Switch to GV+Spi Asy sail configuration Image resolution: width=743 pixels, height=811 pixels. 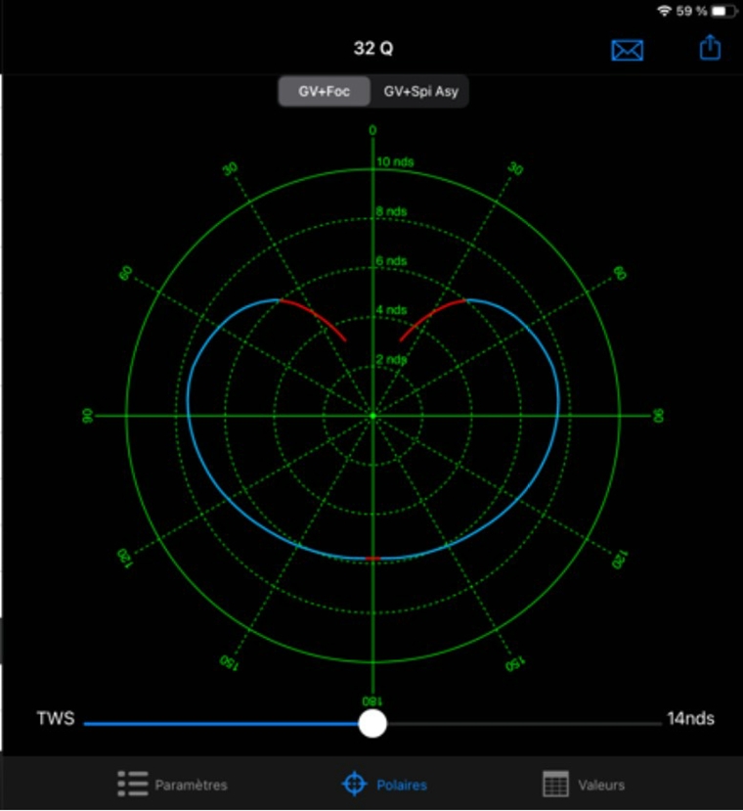(x=420, y=92)
